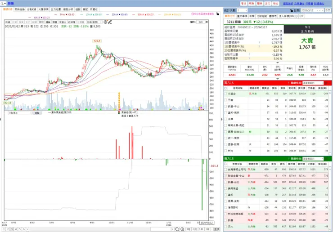Click question mark in 賣方15 header

point(288,159)
